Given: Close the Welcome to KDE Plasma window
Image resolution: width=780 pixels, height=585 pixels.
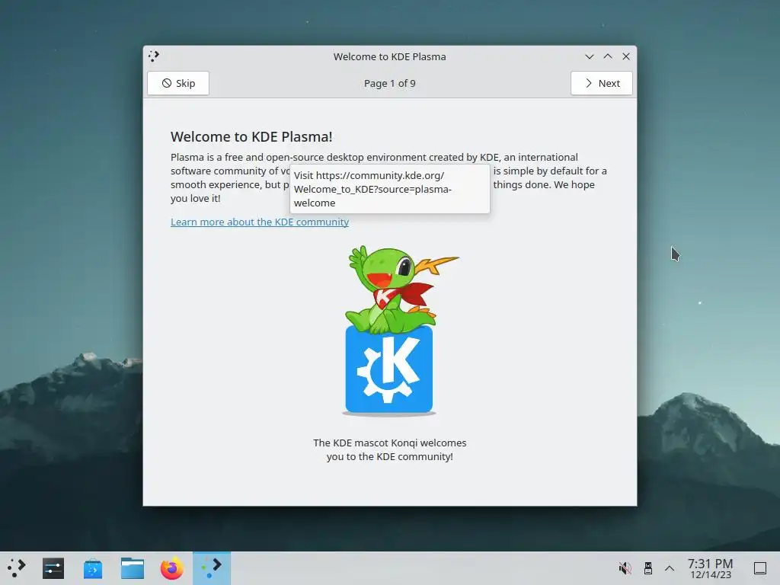Looking at the screenshot, I should pos(626,56).
